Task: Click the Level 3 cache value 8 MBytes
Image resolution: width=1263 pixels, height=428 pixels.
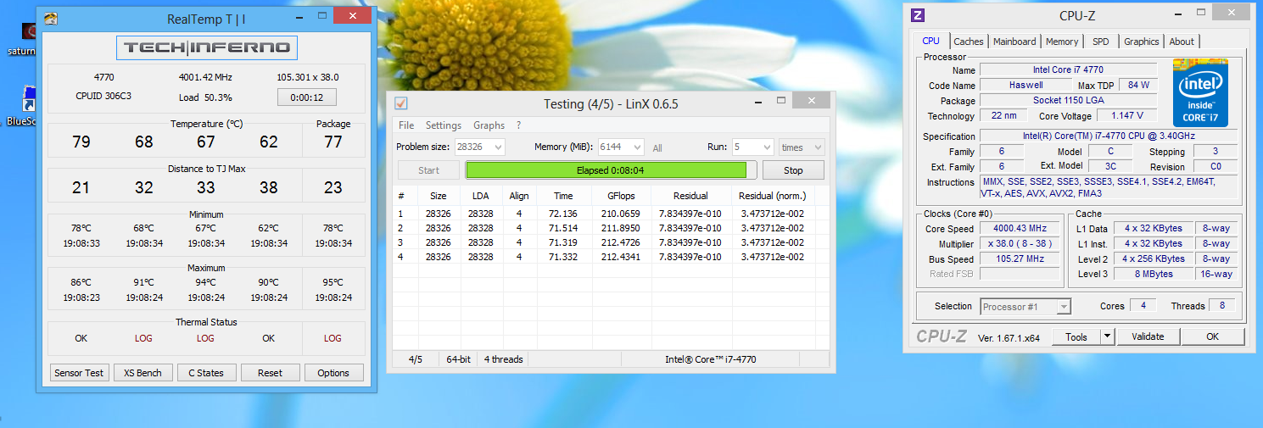Action: click(x=1154, y=274)
